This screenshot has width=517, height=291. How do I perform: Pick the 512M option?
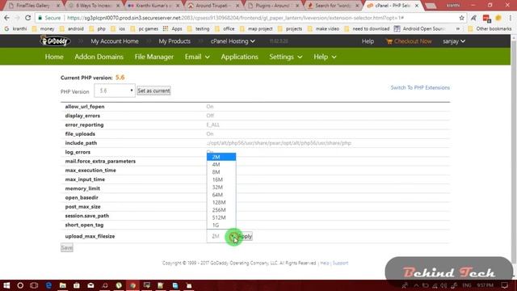point(221,217)
